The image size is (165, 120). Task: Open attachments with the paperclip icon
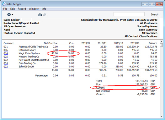tap(45, 14)
